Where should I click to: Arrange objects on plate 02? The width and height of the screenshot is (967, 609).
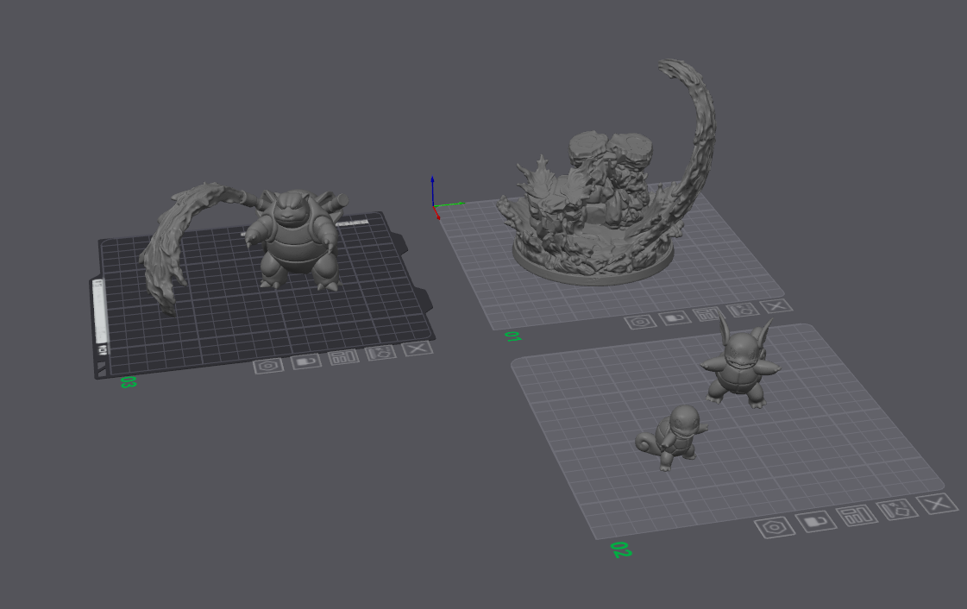coord(857,516)
